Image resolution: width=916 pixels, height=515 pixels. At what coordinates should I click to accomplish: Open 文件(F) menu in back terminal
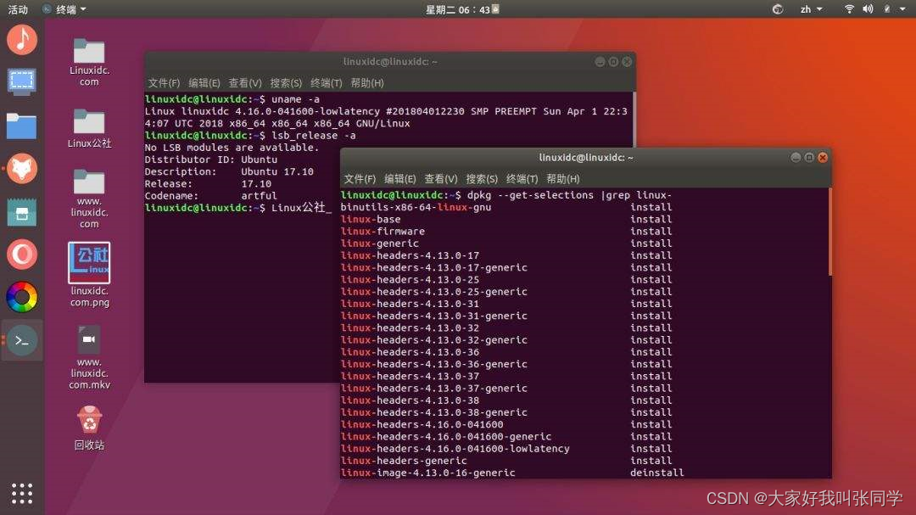(x=164, y=83)
